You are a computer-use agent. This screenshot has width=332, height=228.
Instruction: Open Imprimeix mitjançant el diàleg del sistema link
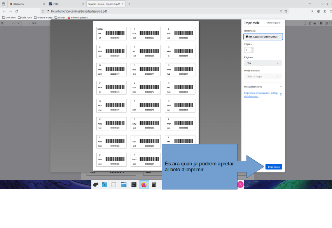(x=260, y=95)
